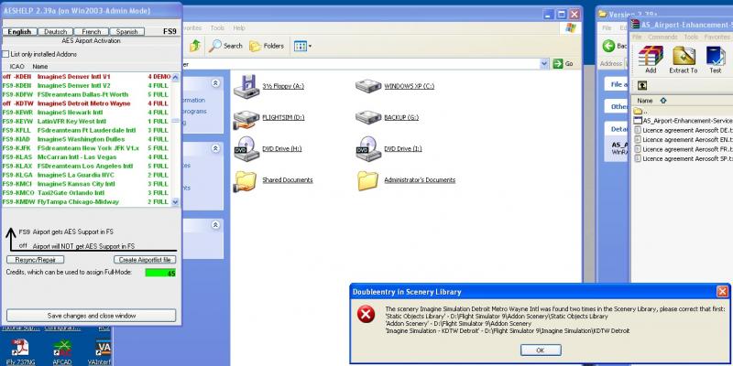This screenshot has height=366, width=733.
Task: Close the Doubleentry in Scenery Library dialog
Action: pos(722,292)
